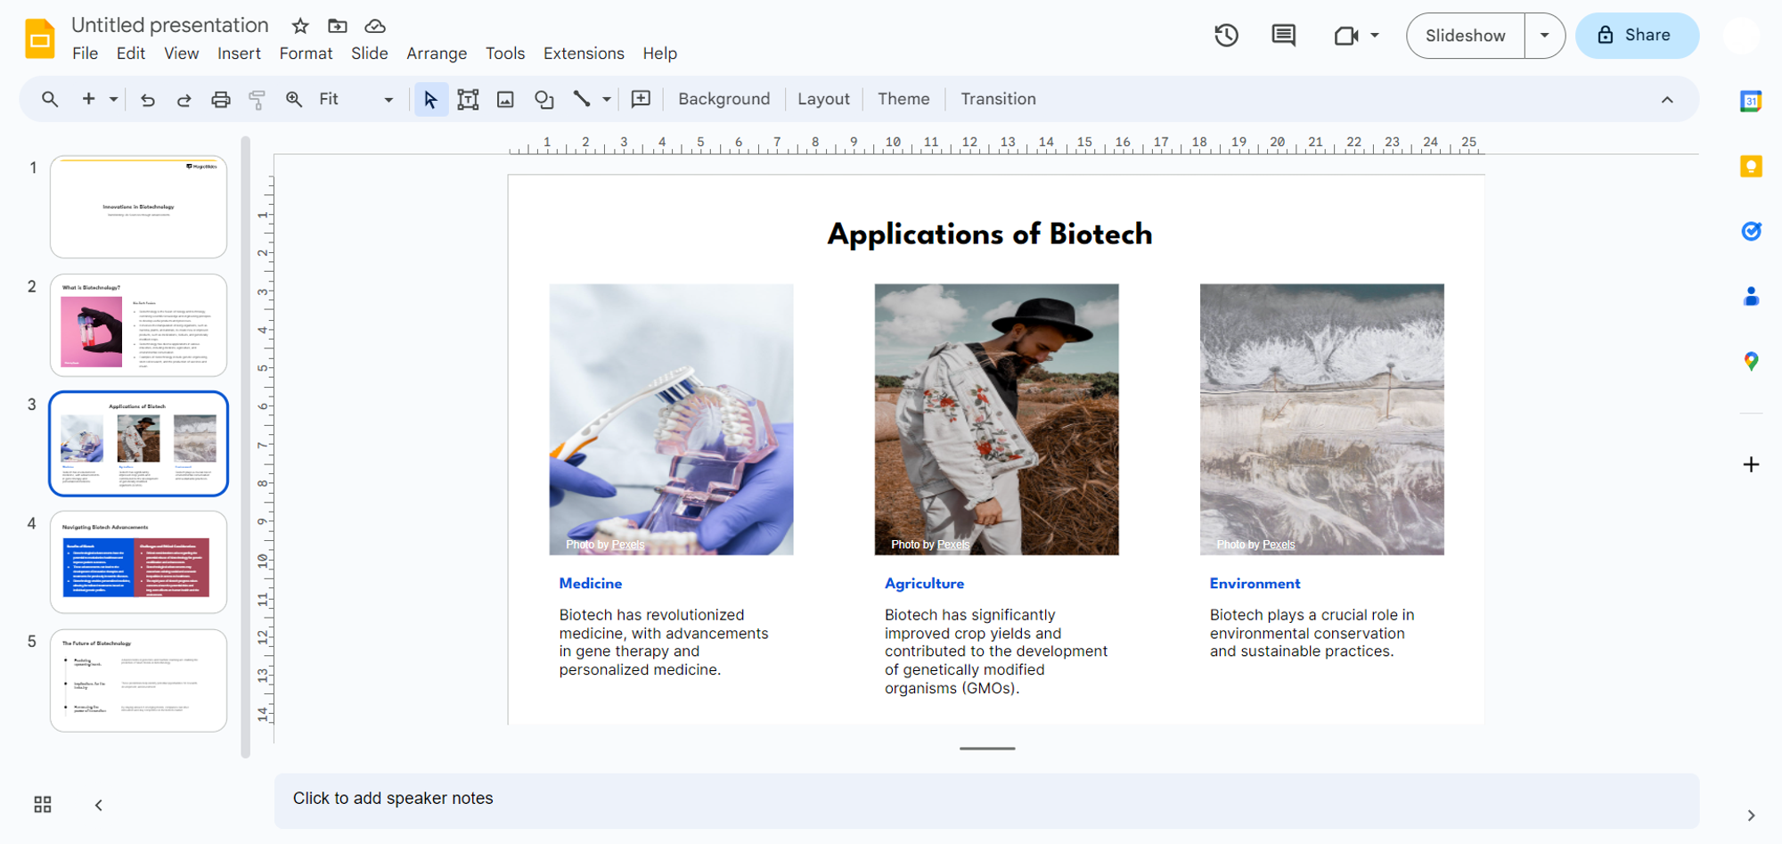Open the shape tool
Image resolution: width=1782 pixels, height=844 pixels.
tap(544, 99)
